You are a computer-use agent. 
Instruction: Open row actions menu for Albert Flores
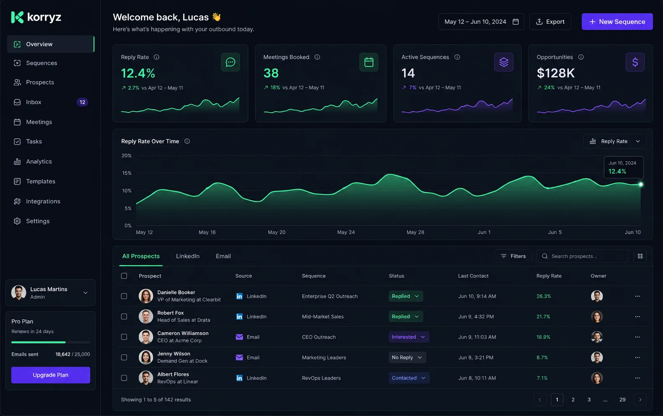pyautogui.click(x=637, y=378)
